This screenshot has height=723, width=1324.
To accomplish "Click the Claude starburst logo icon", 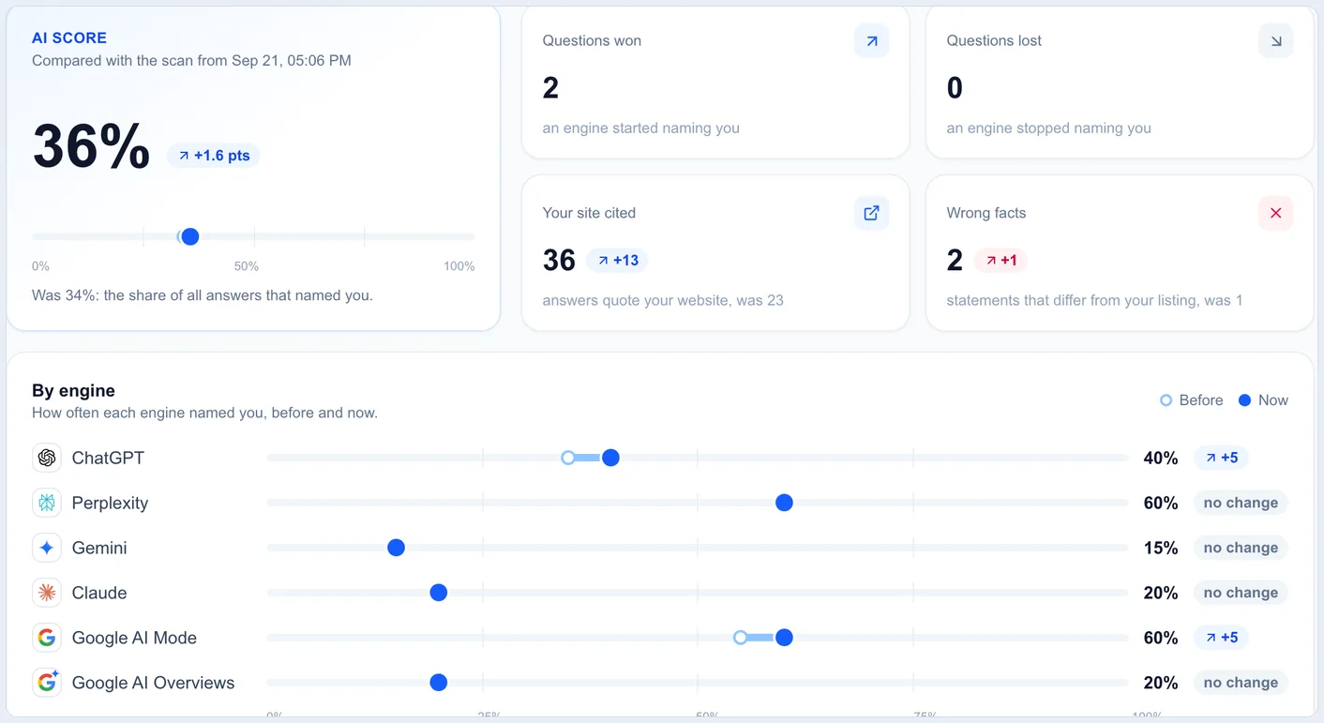I will click(x=47, y=593).
